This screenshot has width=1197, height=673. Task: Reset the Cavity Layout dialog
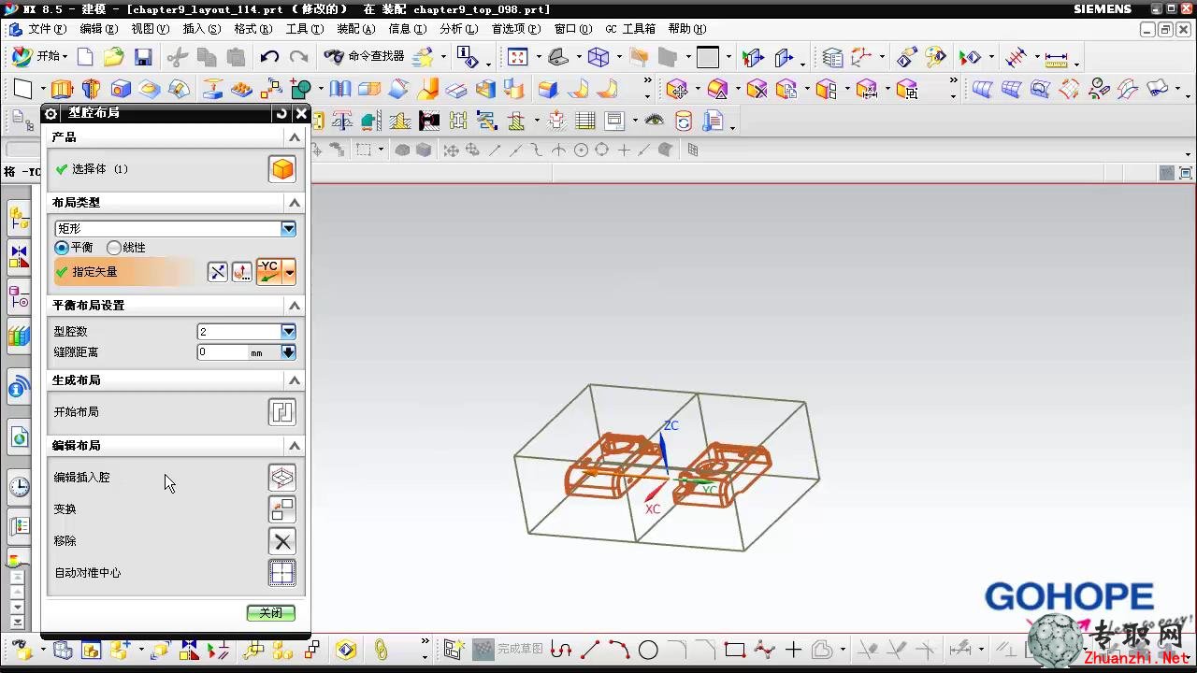[x=281, y=113]
